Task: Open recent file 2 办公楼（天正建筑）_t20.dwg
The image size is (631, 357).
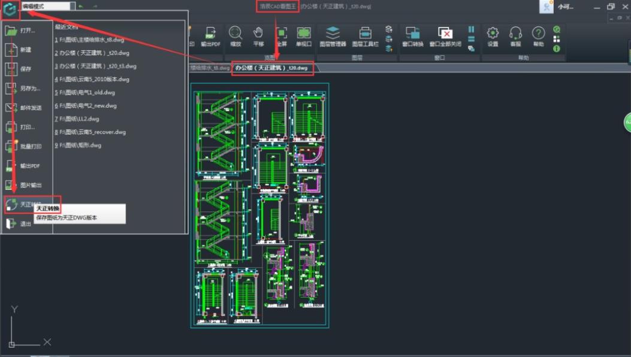Action: 92,53
